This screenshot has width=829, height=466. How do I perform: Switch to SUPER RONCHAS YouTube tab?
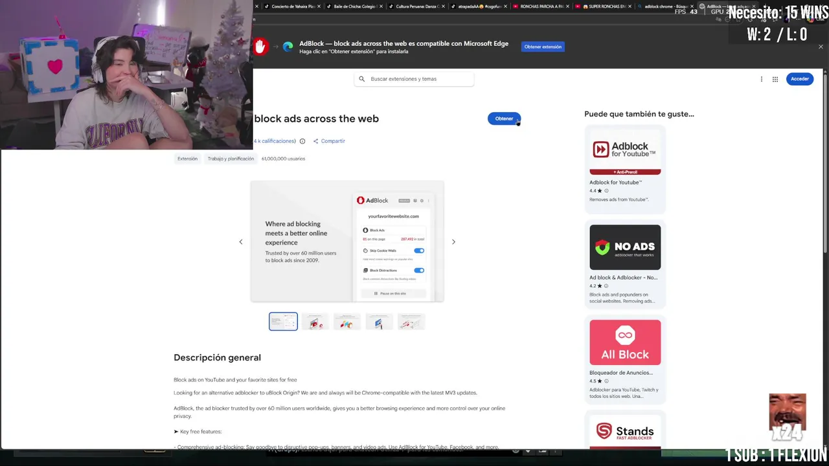tap(603, 6)
